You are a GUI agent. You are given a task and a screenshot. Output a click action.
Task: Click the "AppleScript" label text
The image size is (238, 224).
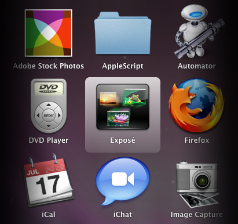pos(123,66)
